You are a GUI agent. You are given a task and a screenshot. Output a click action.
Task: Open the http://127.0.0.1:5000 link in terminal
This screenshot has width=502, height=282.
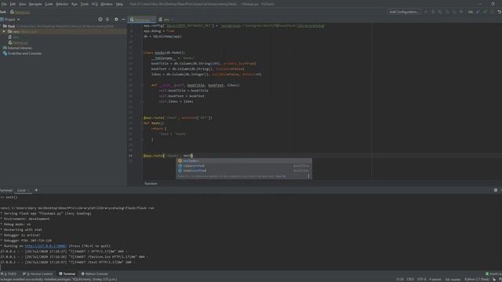click(x=45, y=246)
